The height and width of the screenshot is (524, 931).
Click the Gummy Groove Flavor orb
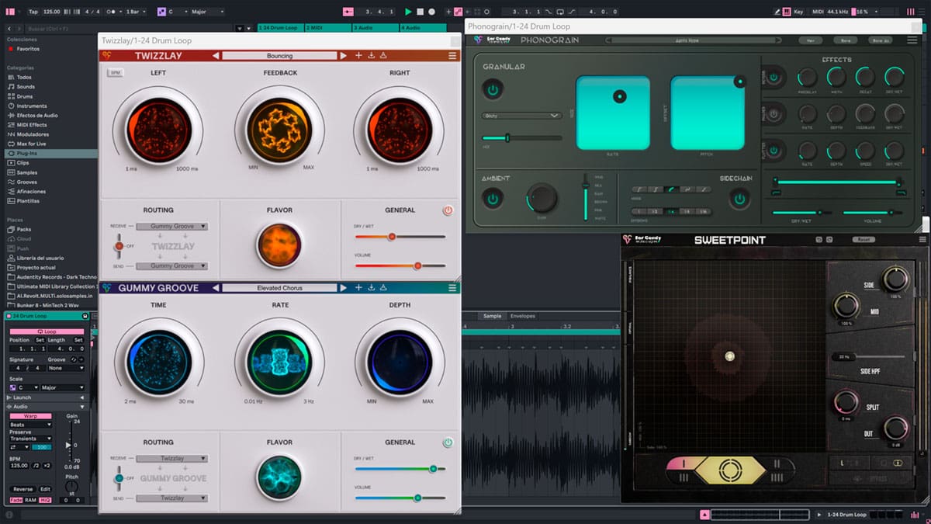(x=279, y=476)
